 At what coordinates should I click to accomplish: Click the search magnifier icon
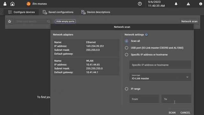[48, 21]
